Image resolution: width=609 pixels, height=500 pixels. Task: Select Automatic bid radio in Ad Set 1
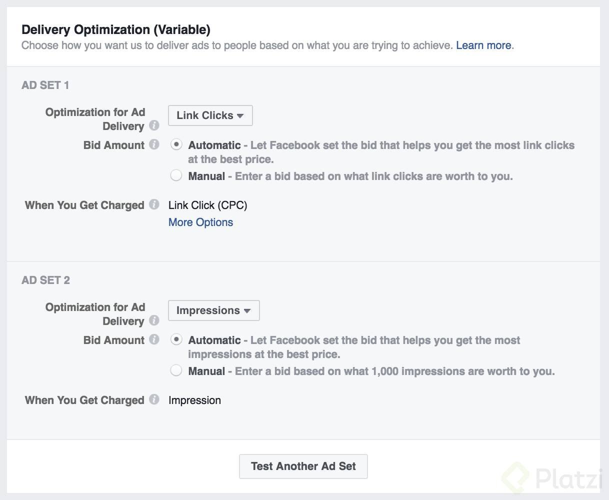(176, 145)
